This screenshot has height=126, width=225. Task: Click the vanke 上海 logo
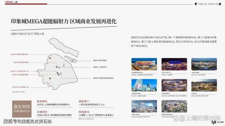11,2
